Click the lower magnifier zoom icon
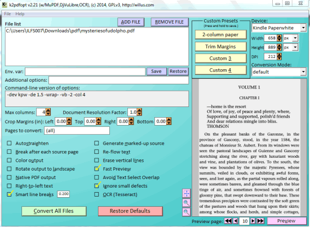Screen dimensions: 310x227 (x=187, y=212)
